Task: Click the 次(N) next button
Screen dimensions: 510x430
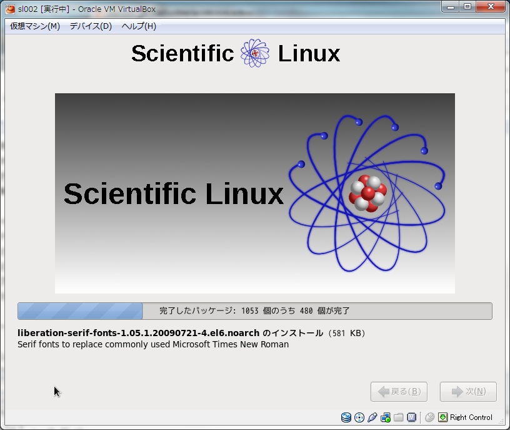Action: [x=468, y=392]
